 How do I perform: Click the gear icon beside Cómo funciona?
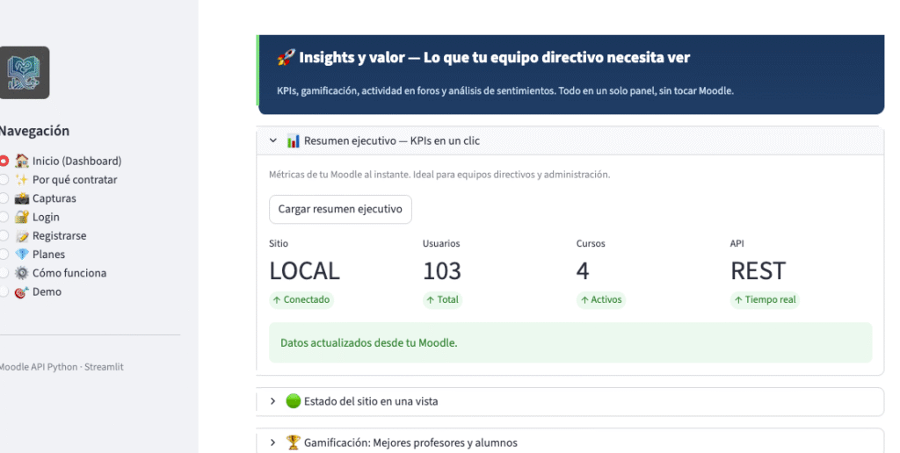(x=22, y=273)
